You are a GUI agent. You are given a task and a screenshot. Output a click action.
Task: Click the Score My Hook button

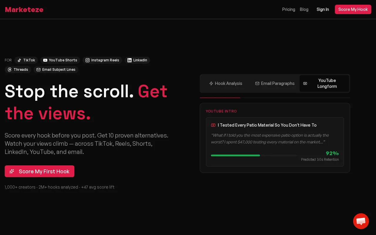point(353,9)
